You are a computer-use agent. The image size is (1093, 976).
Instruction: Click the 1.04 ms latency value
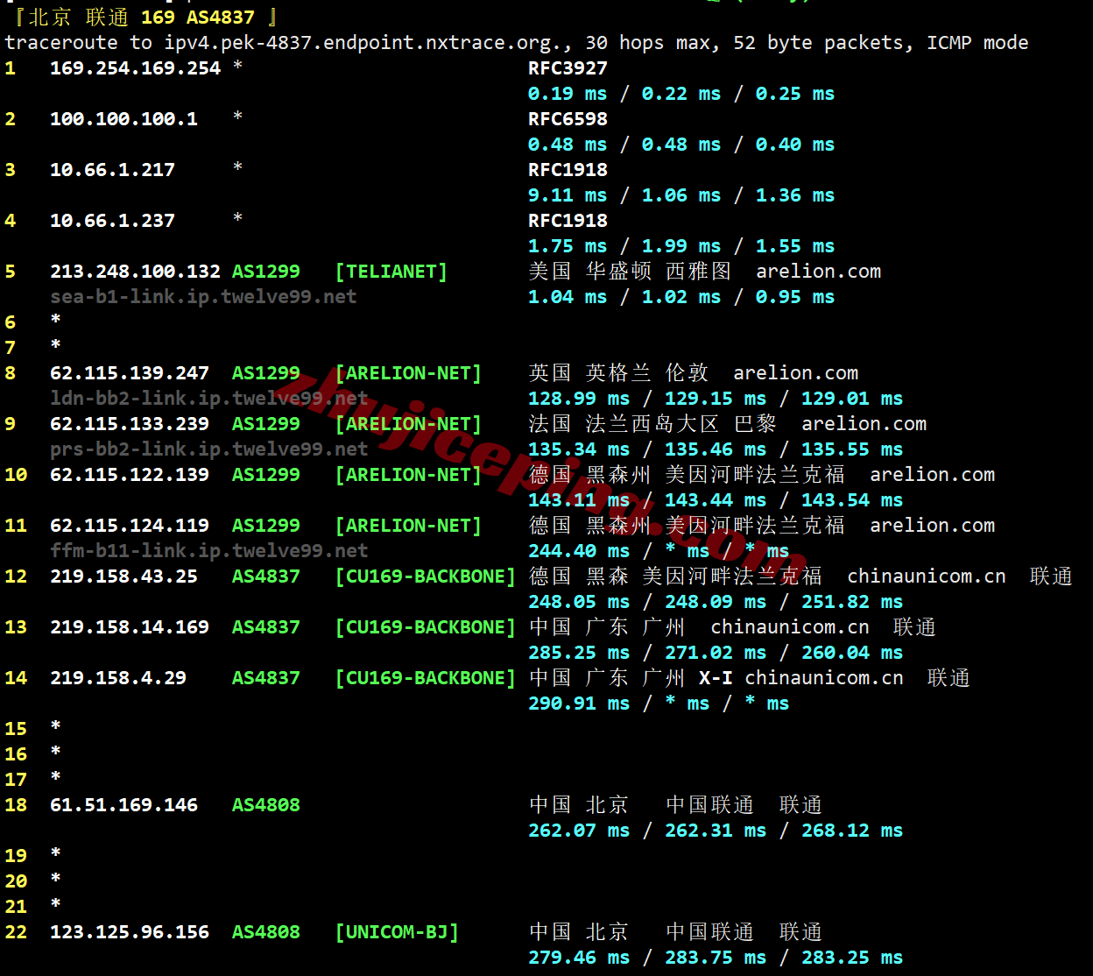[568, 297]
